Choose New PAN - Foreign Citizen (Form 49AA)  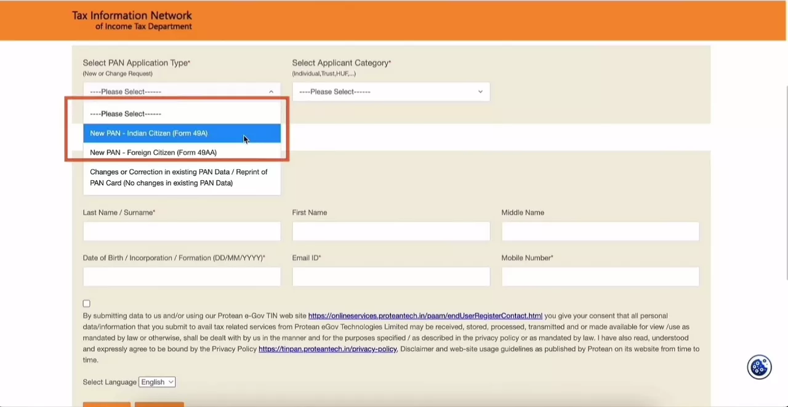[x=153, y=152]
